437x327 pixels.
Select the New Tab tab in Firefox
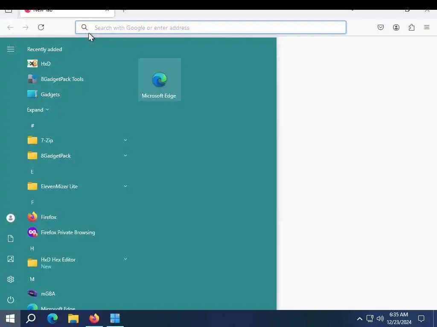[67, 13]
